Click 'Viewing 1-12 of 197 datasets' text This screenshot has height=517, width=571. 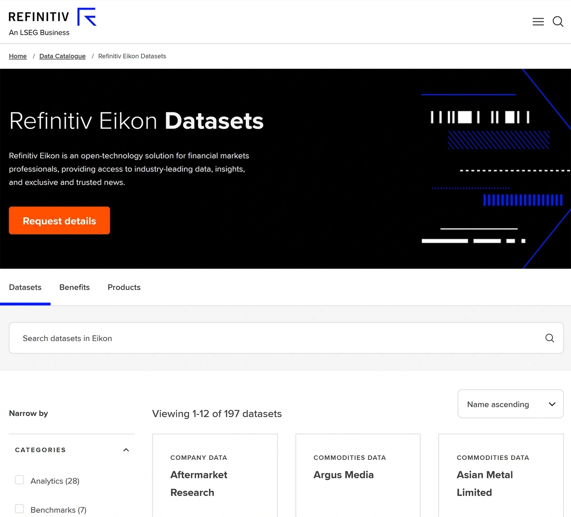tap(217, 414)
